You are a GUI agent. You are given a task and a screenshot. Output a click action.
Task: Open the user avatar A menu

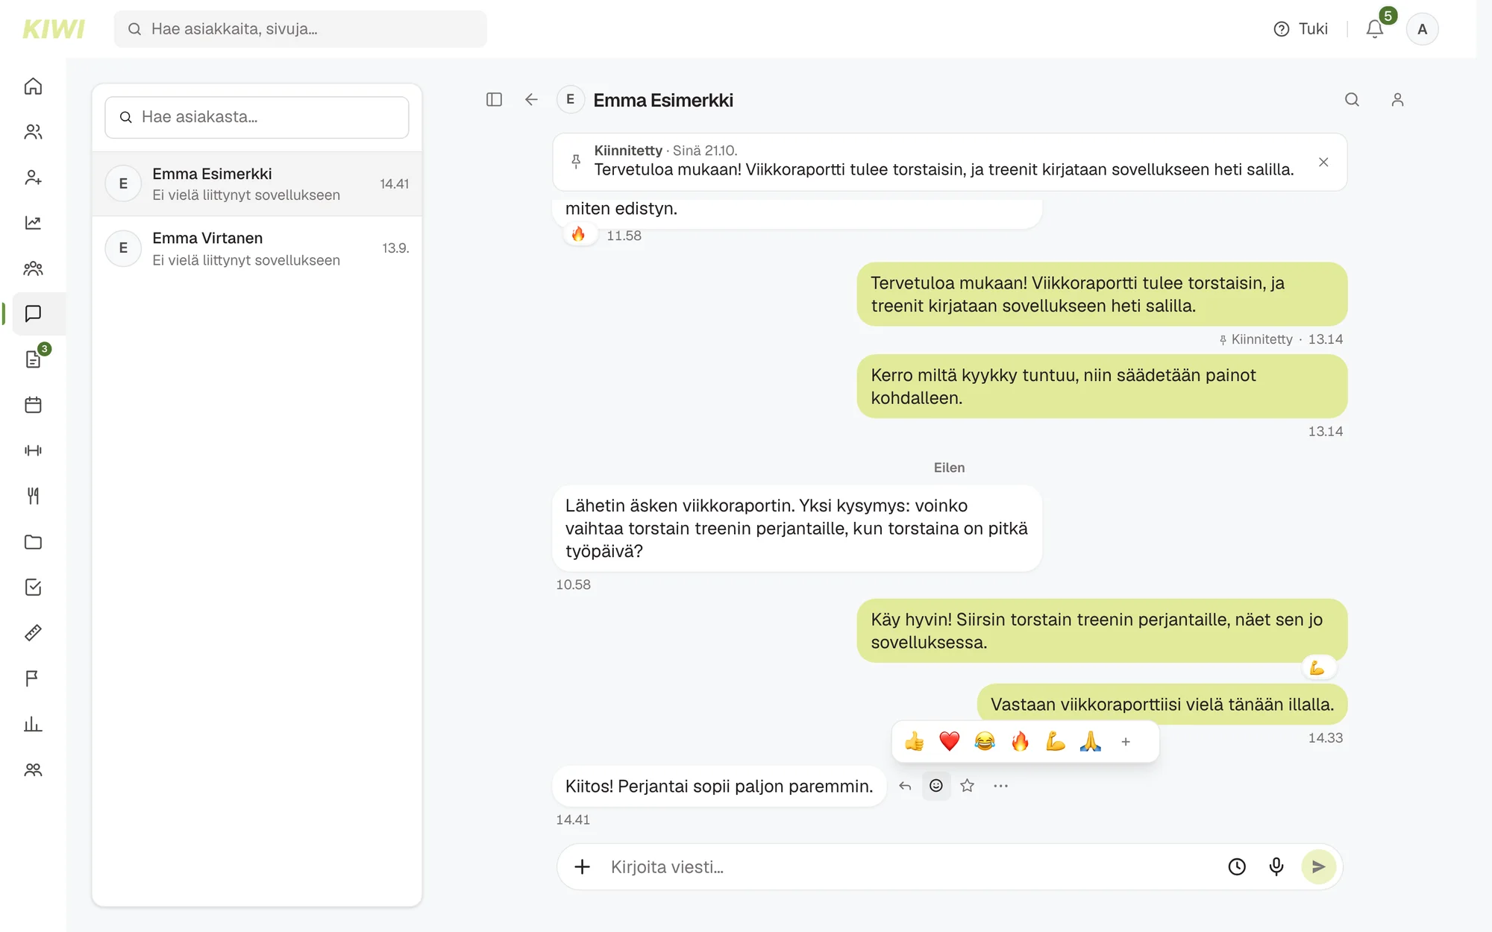coord(1422,29)
